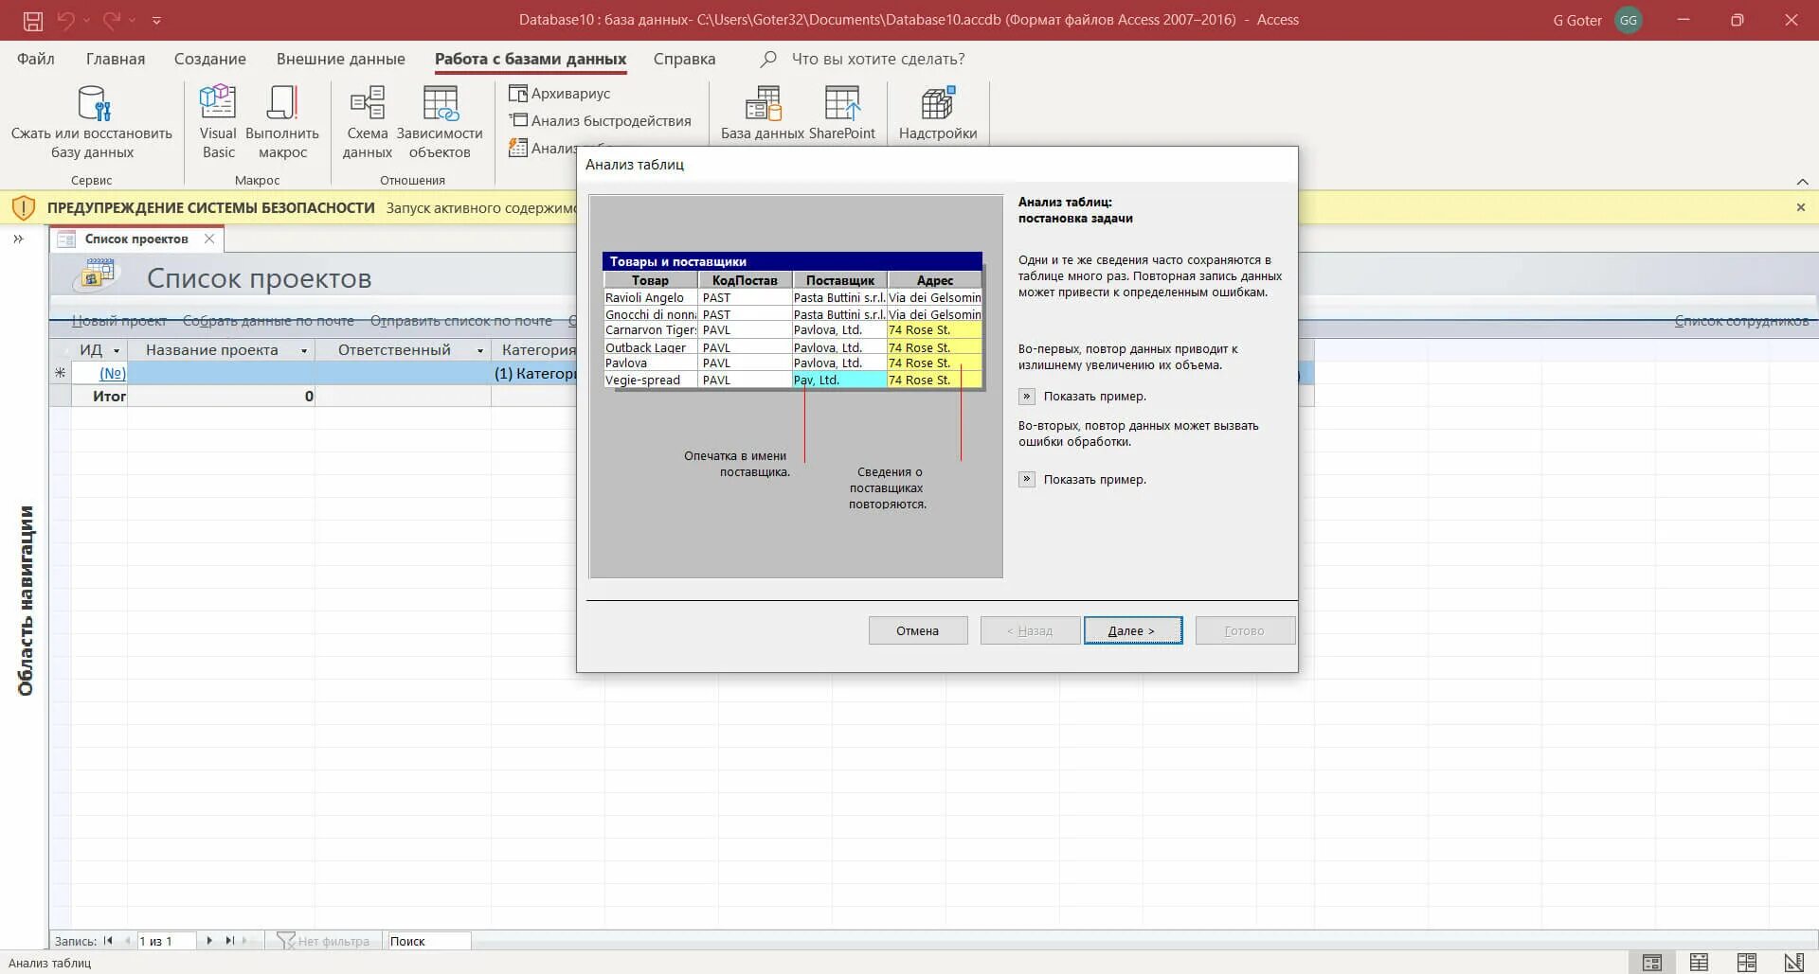
Task: Go to the first record
Action: [108, 941]
